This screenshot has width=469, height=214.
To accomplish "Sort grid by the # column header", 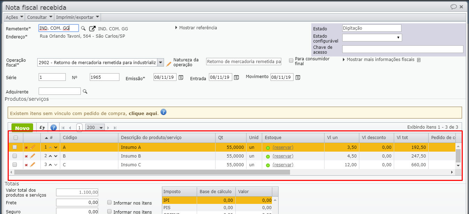I will (50, 138).
